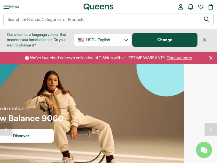Focus the product search field
Image resolution: width=217 pixels, height=163 pixels.
tap(108, 19)
